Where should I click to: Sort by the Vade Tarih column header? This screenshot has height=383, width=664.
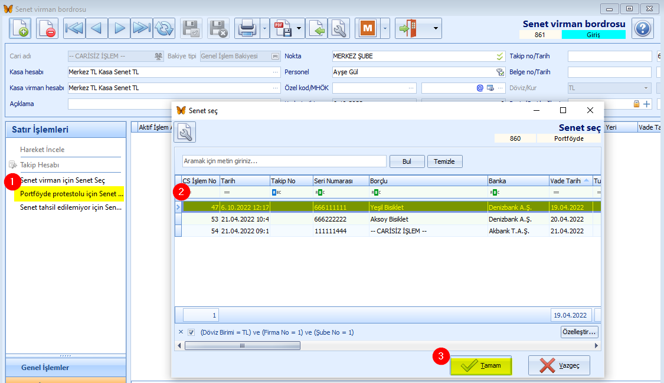(570, 181)
